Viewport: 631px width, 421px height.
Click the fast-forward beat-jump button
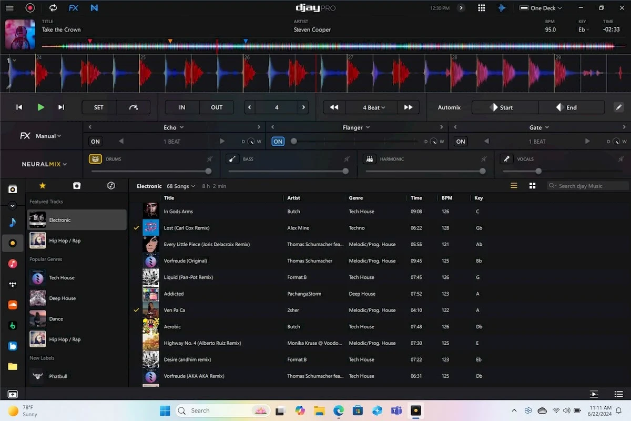click(408, 107)
